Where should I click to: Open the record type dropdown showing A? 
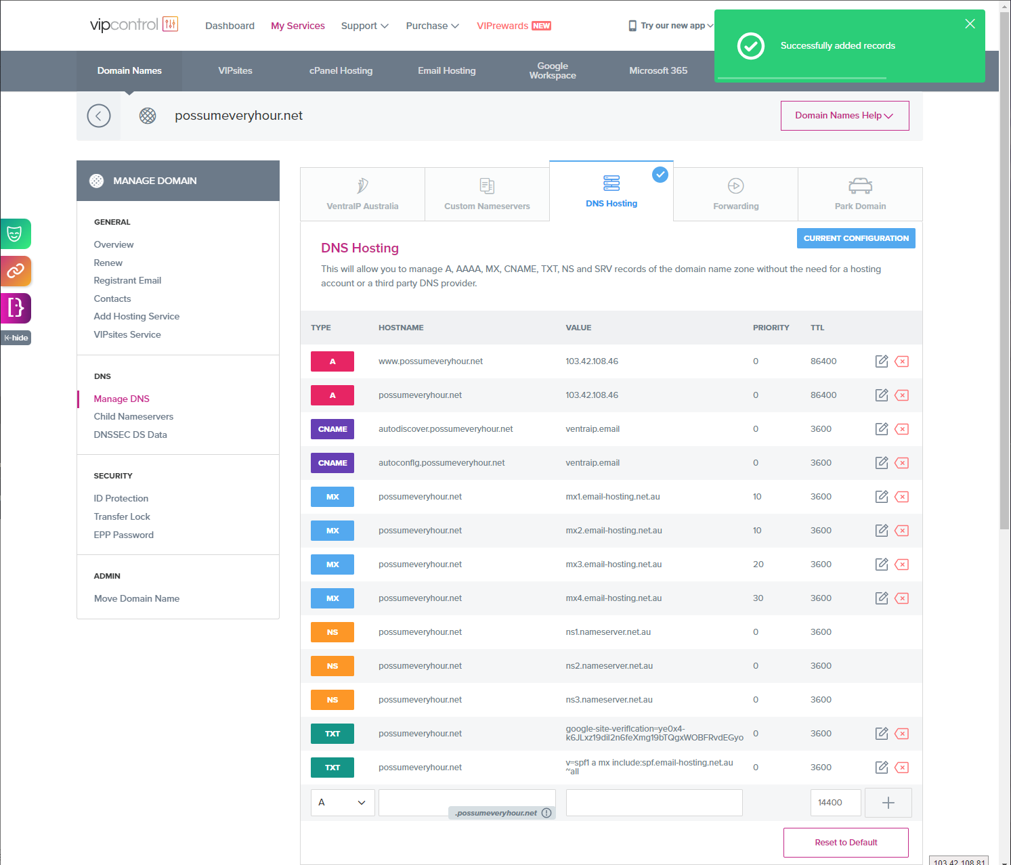[342, 802]
